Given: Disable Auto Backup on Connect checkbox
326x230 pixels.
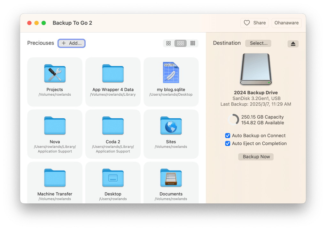Looking at the screenshot, I should pyautogui.click(x=228, y=136).
